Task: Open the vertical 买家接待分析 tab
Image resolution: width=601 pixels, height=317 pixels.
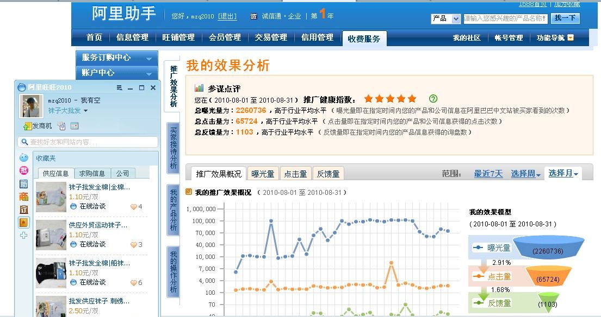Action: pos(174,148)
